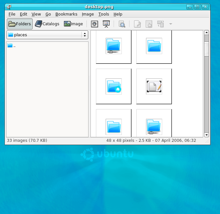Click the assign categories hand icon
This screenshot has width=220, height=214.
point(149,24)
